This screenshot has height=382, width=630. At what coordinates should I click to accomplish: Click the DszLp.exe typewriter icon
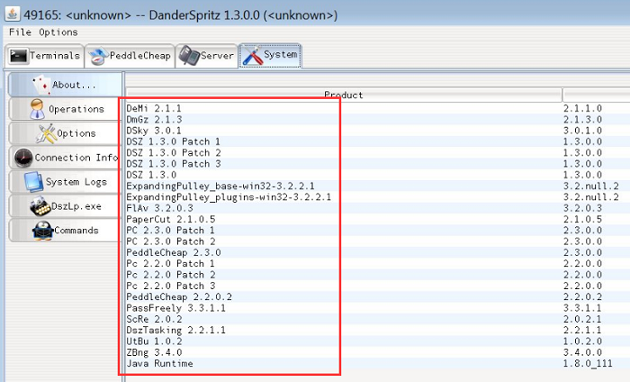(x=40, y=206)
